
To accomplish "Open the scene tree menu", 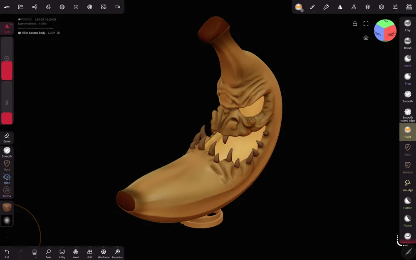I will (35, 7).
